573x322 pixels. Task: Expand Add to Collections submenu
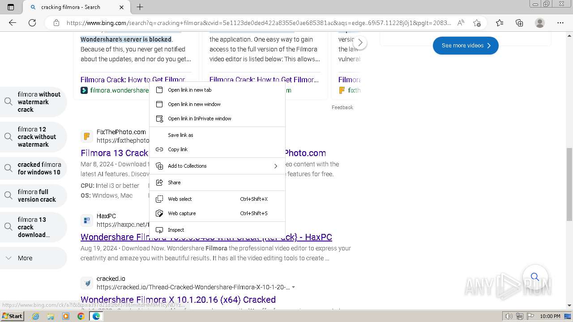click(x=217, y=166)
